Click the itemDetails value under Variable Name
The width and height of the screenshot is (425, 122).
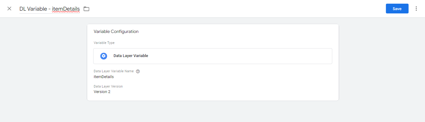[x=104, y=77]
